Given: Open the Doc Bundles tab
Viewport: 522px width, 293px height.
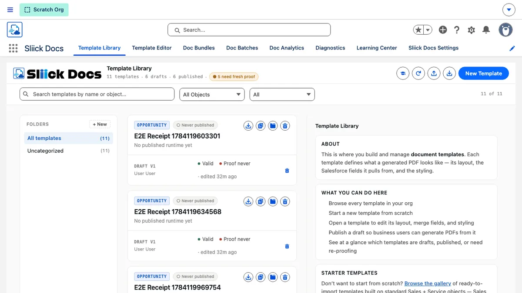Looking at the screenshot, I should click(199, 48).
